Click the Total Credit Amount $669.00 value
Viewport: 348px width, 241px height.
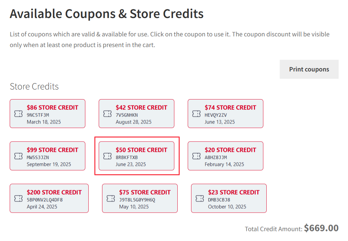coord(321,228)
